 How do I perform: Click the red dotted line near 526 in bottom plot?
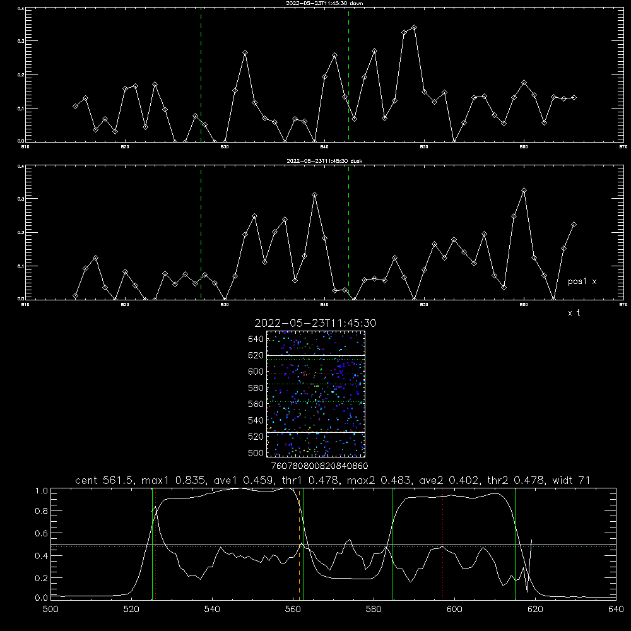point(155,544)
